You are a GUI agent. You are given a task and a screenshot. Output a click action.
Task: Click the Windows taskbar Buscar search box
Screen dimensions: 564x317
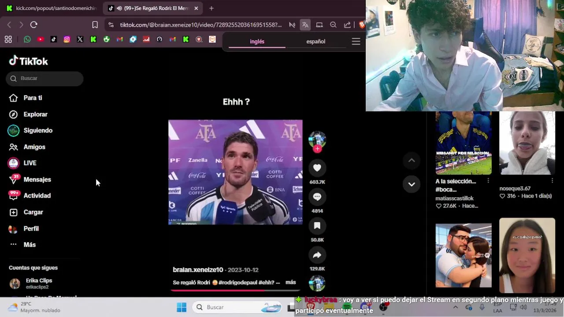click(x=238, y=307)
